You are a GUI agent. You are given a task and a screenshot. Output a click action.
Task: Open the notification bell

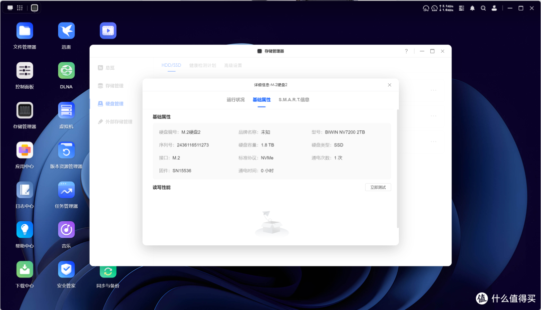(472, 8)
